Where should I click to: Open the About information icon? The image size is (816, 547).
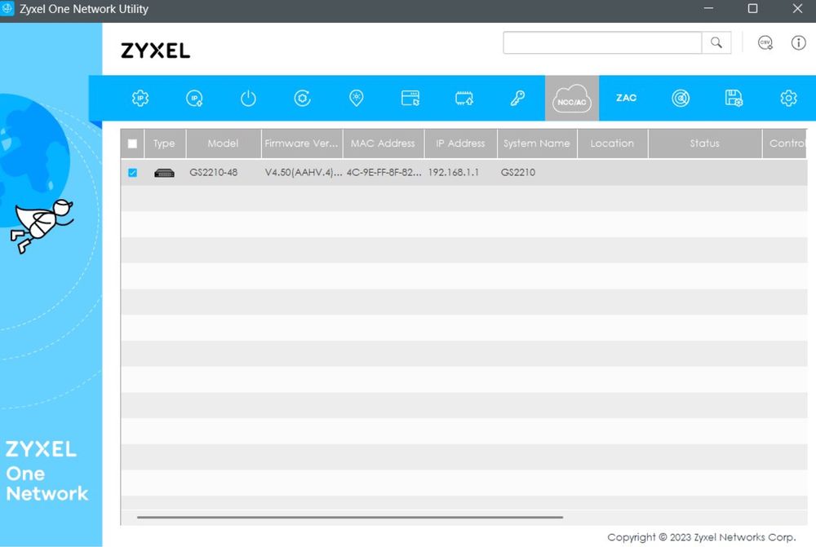click(x=798, y=42)
